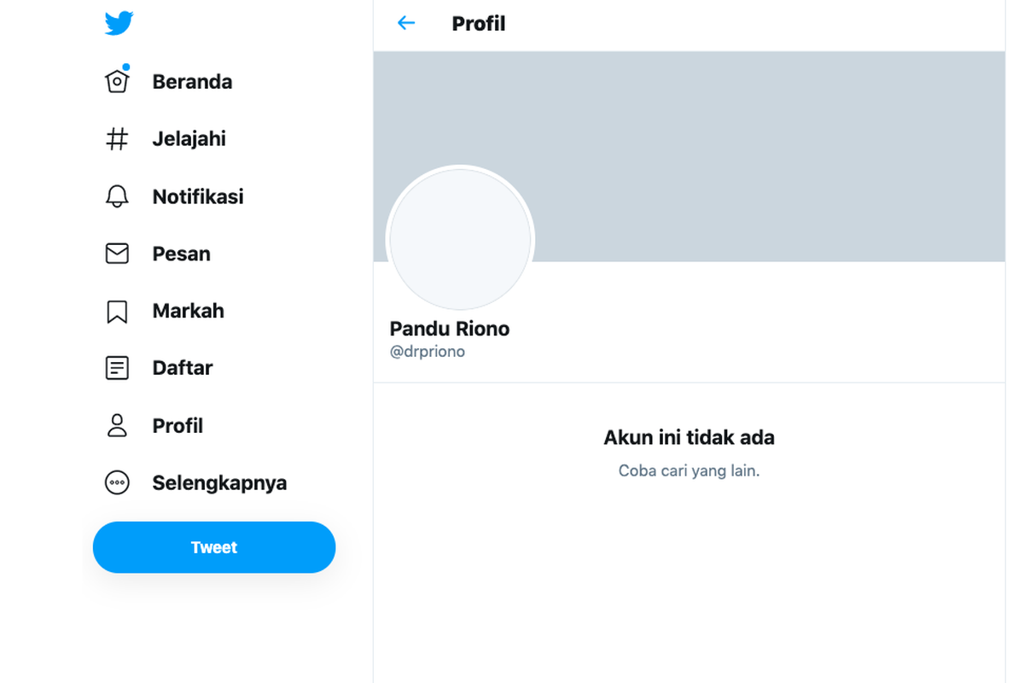Image resolution: width=1024 pixels, height=683 pixels.
Task: Click the Pesan envelope icon
Action: tap(117, 254)
